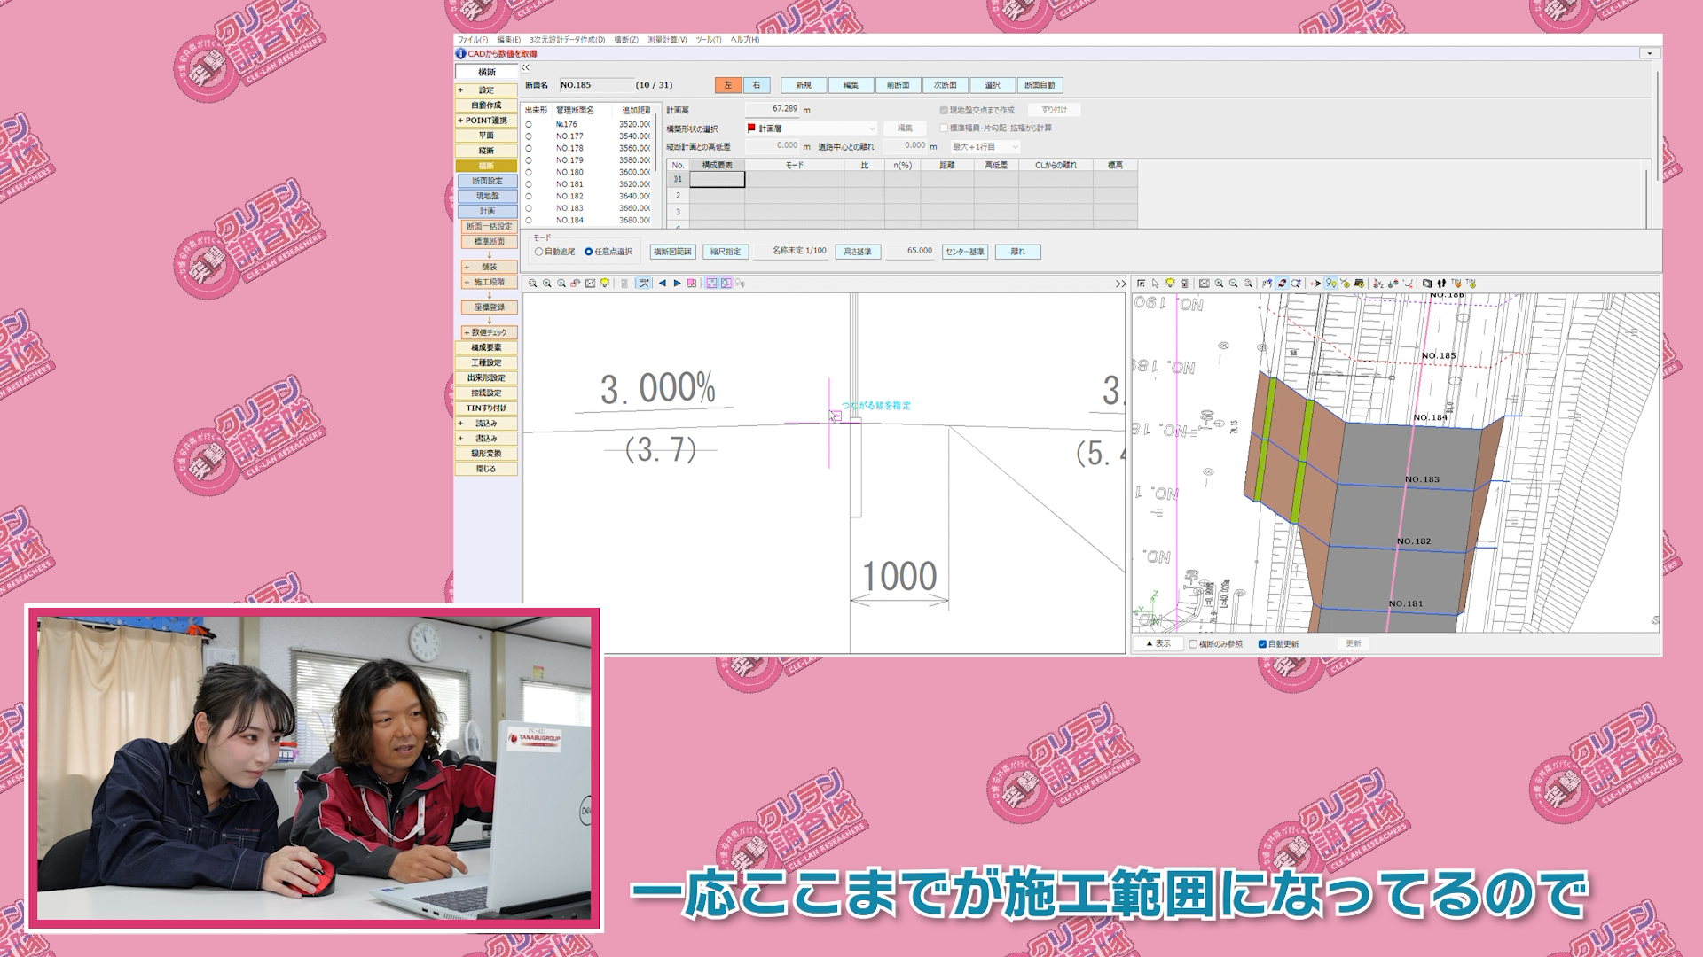Click camera icon in 3D view toolbar
The height and width of the screenshot is (957, 1703).
[1427, 284]
